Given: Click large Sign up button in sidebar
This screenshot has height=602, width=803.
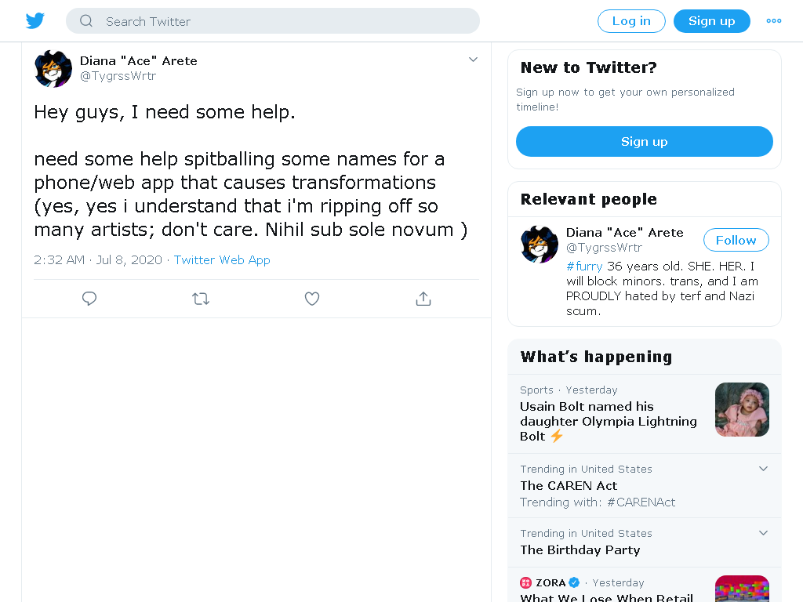Looking at the screenshot, I should point(645,141).
